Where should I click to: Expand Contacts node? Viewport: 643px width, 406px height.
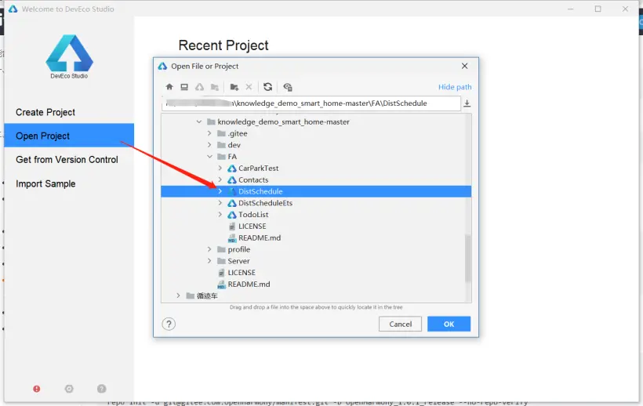coord(220,179)
